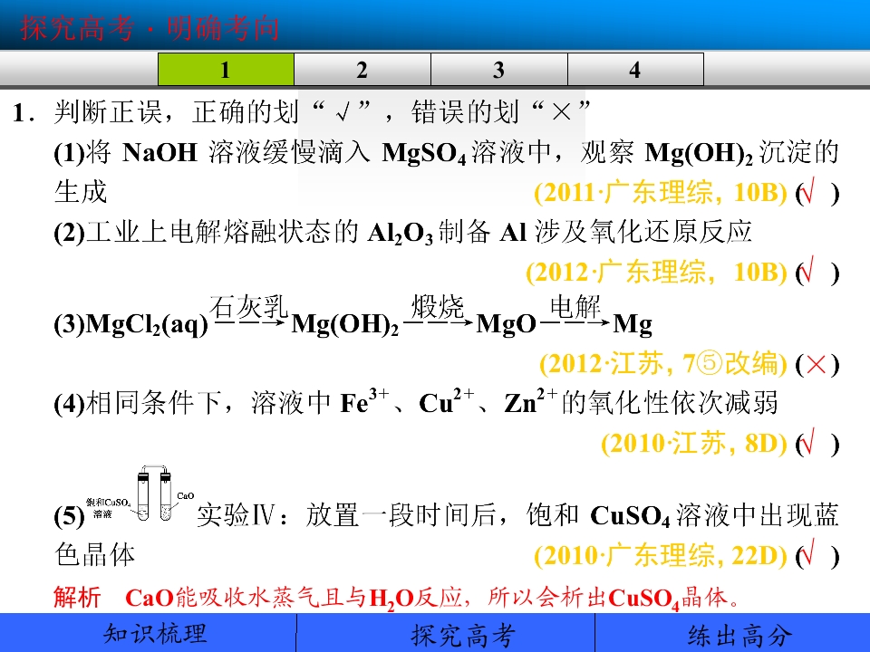Click the red × answer mark for item 3
Image resolution: width=870 pixels, height=652 pixels.
[x=817, y=365]
